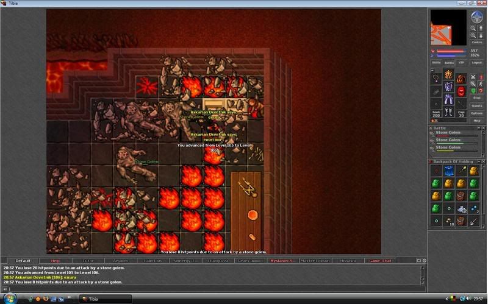Screen dimensions: 488x304
Task: Click the blue mana bar
Action: pyautogui.click(x=450, y=55)
